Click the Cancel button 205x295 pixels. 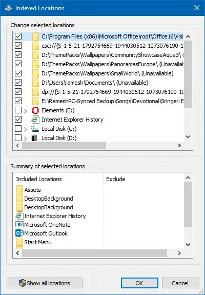[180, 283]
